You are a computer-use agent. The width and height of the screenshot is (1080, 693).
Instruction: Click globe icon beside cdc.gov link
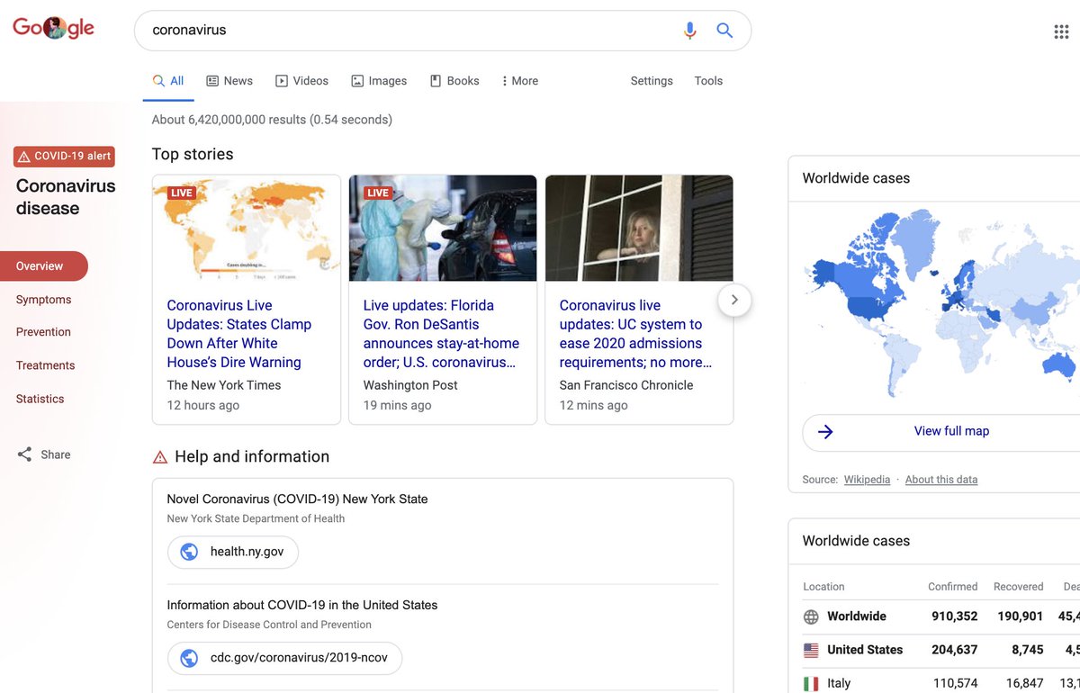pos(189,658)
